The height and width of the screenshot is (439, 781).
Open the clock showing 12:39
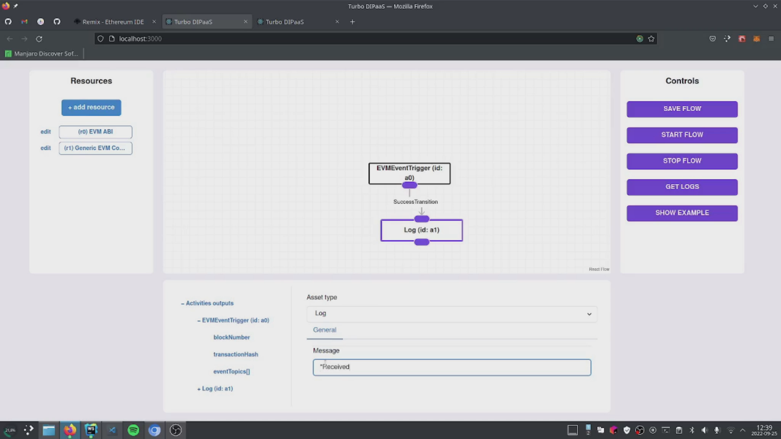(764, 430)
